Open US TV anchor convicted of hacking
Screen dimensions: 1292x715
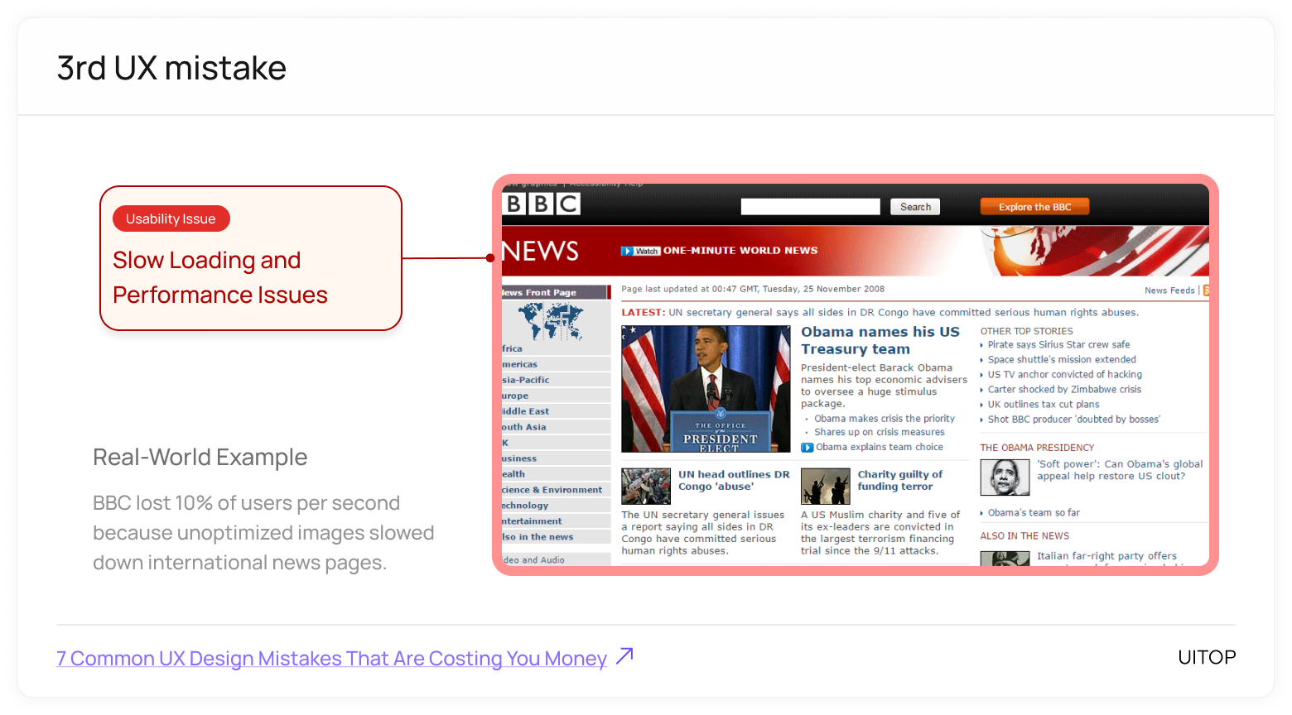(1064, 375)
